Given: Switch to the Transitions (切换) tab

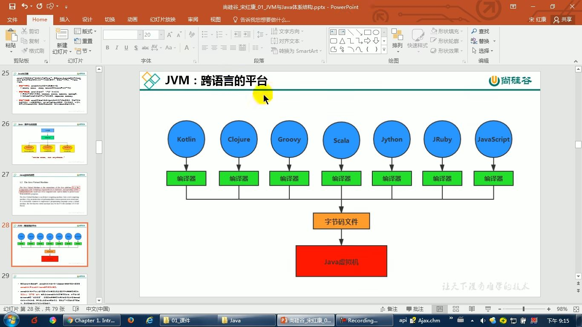Looking at the screenshot, I should [110, 20].
